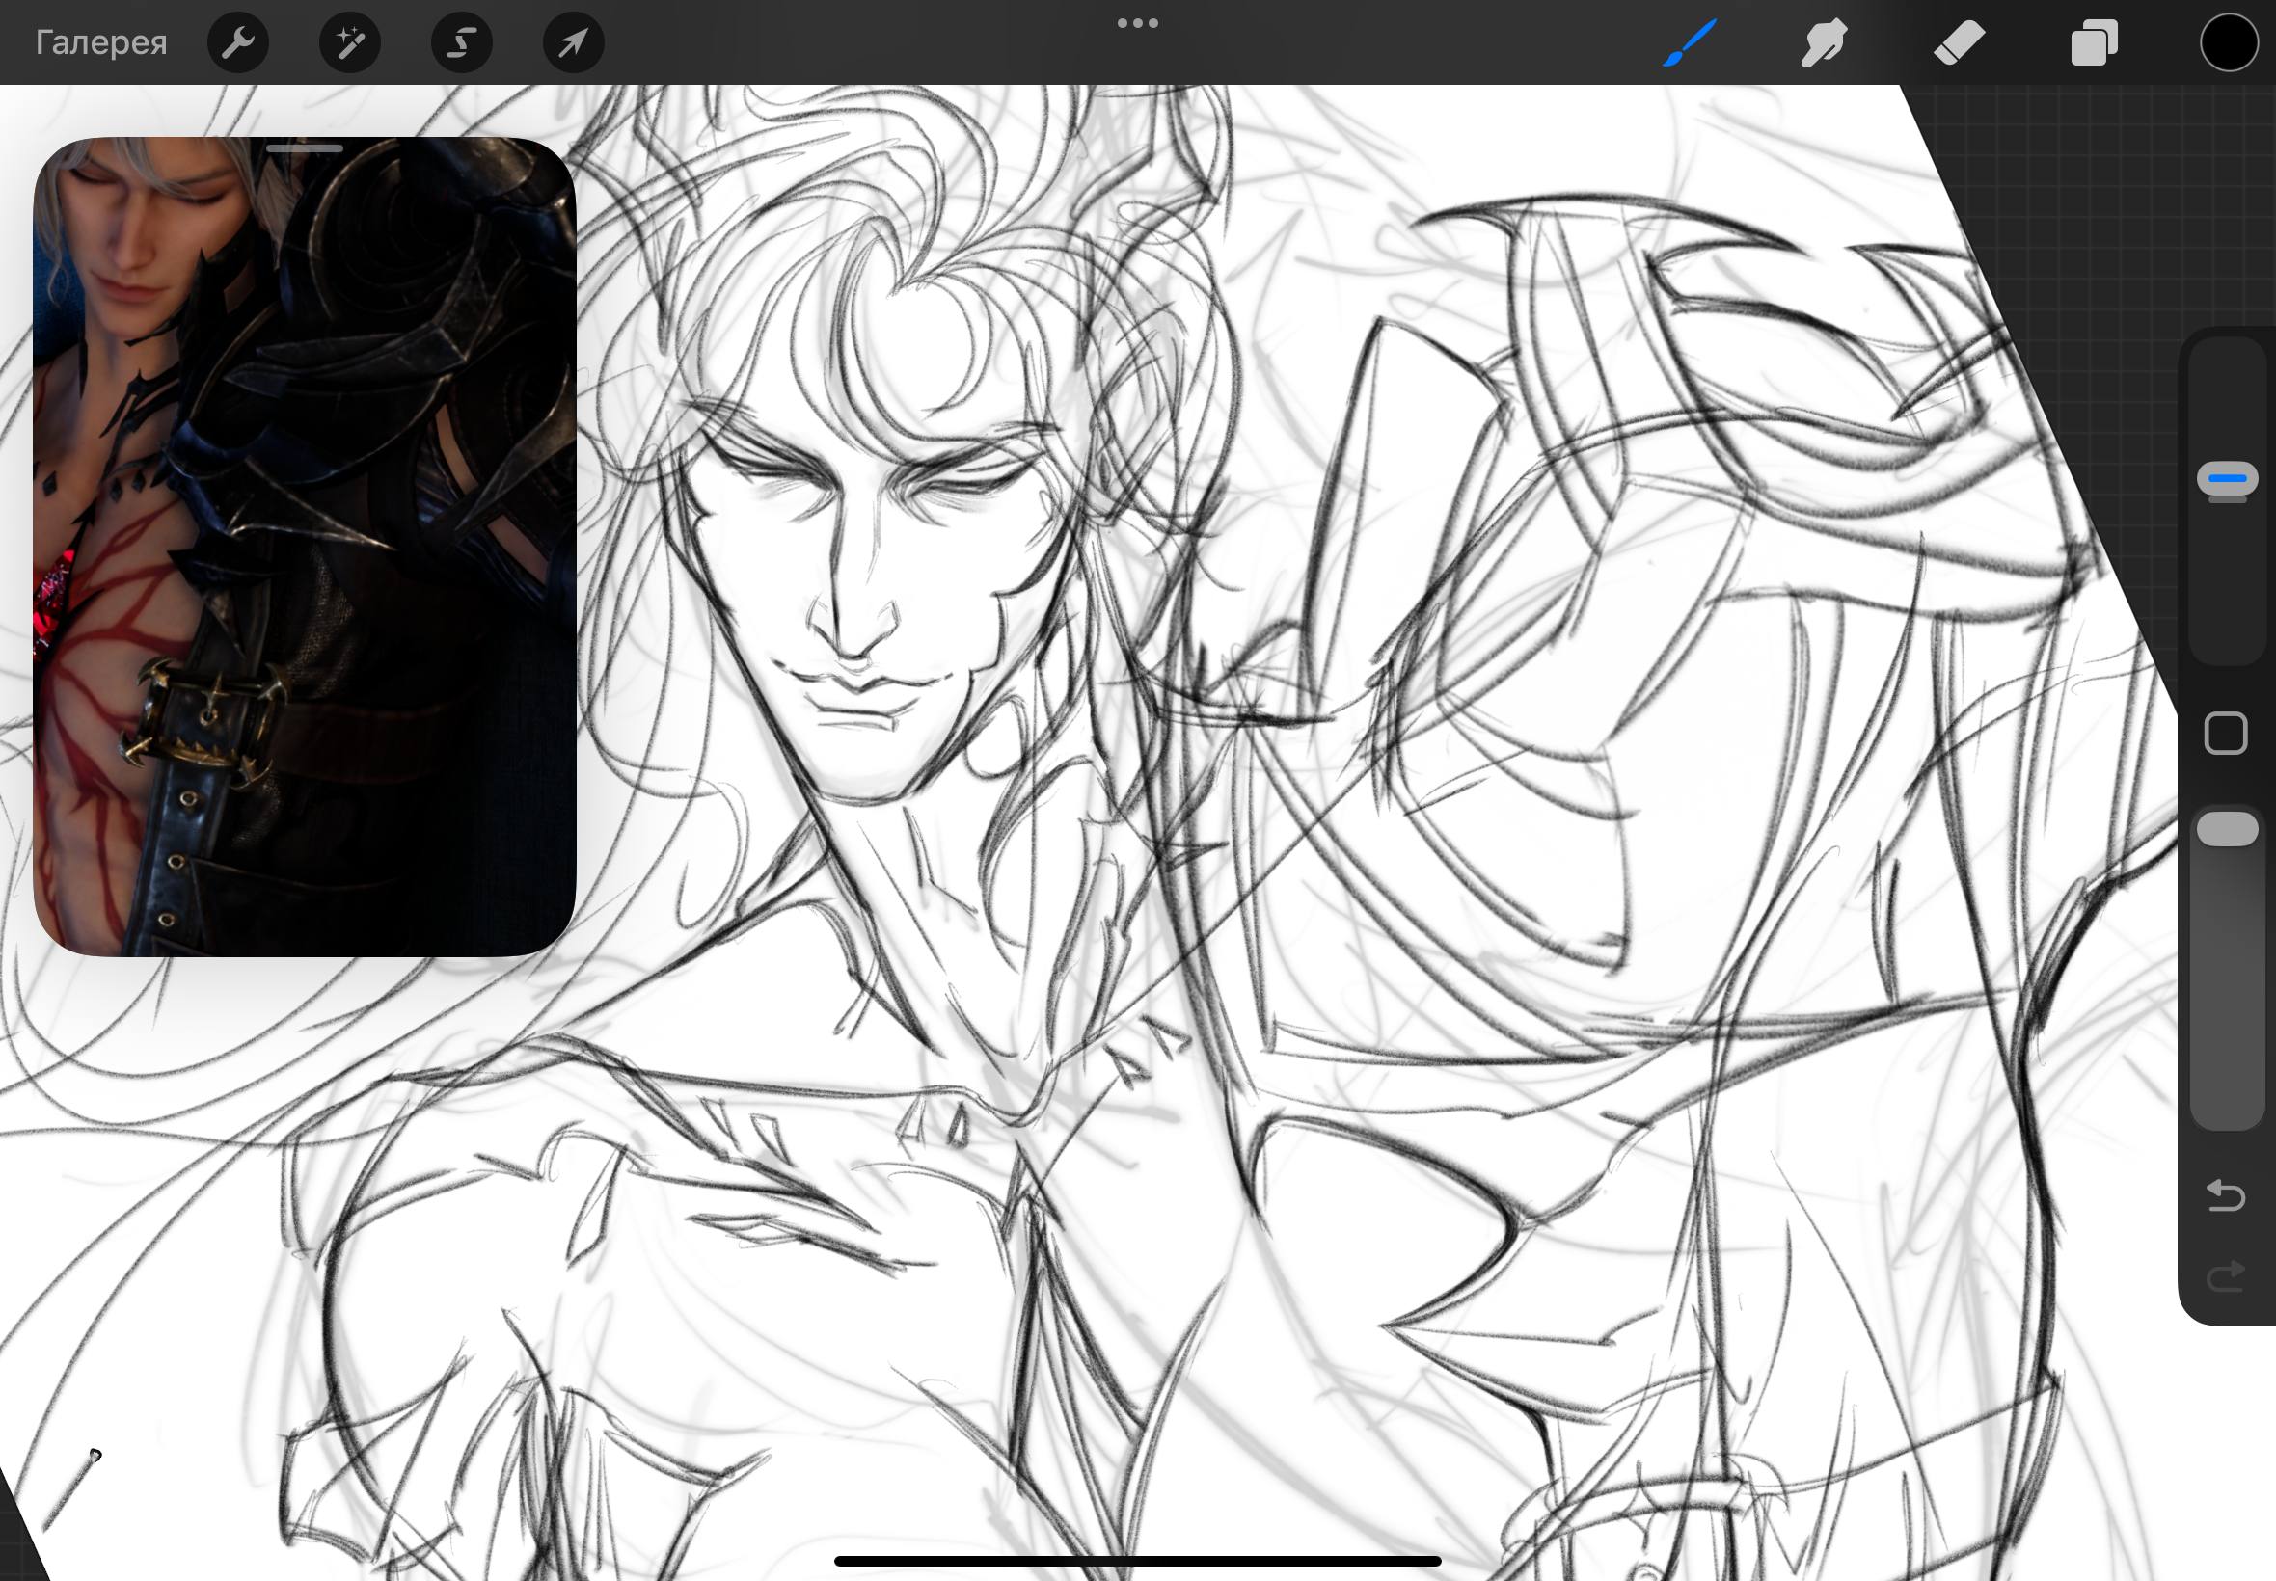2276x1581 pixels.
Task: Tap the square Modify button on the sidebar
Action: pos(2226,733)
